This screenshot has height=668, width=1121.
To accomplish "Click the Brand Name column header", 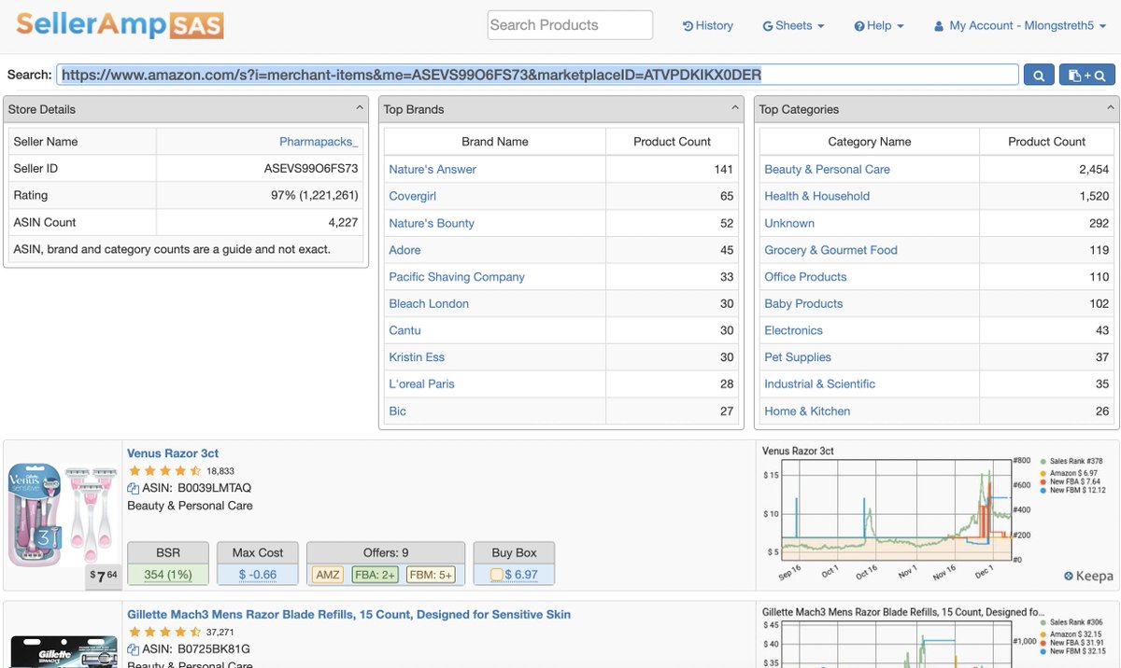I will 495,142.
